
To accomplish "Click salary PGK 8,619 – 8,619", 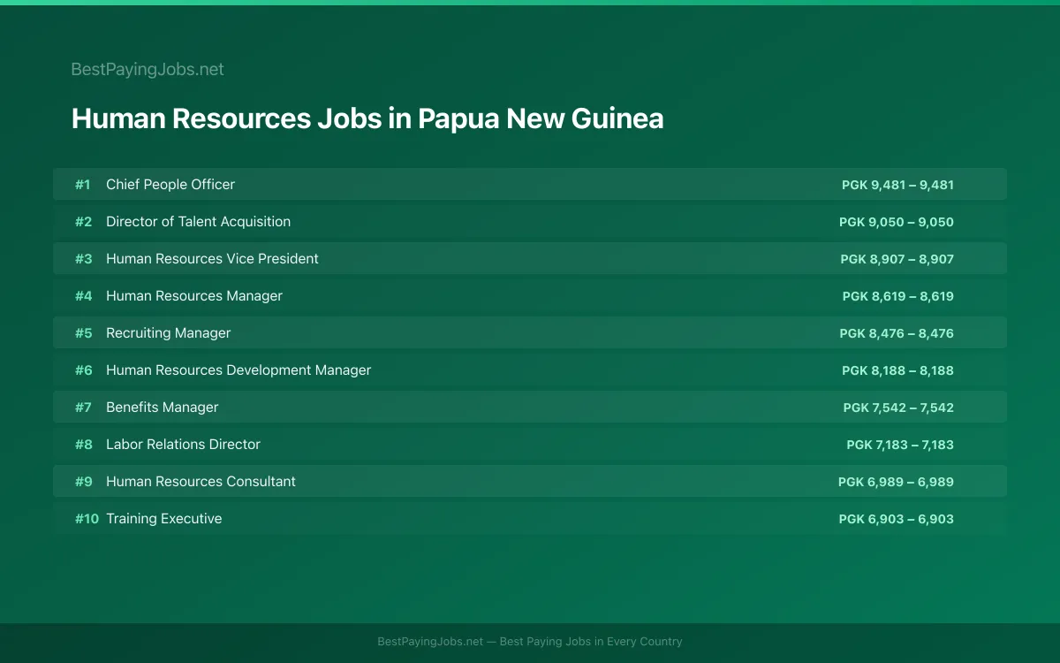I will 898,296.
